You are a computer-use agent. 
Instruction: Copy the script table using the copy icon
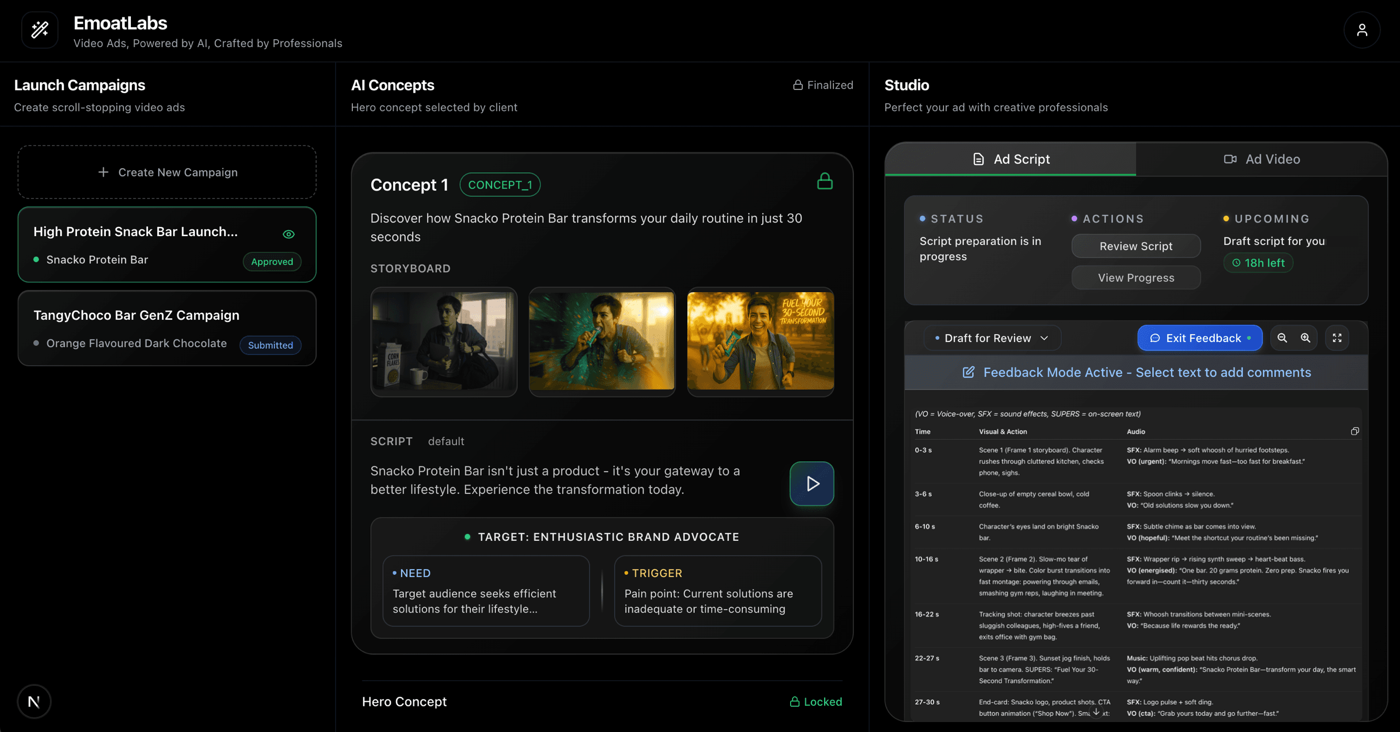coord(1355,431)
